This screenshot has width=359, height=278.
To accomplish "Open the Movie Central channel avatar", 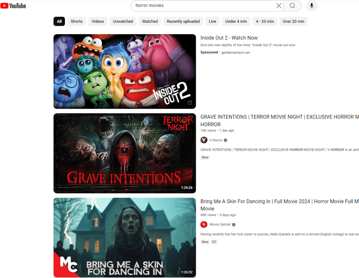I will [x=204, y=225].
